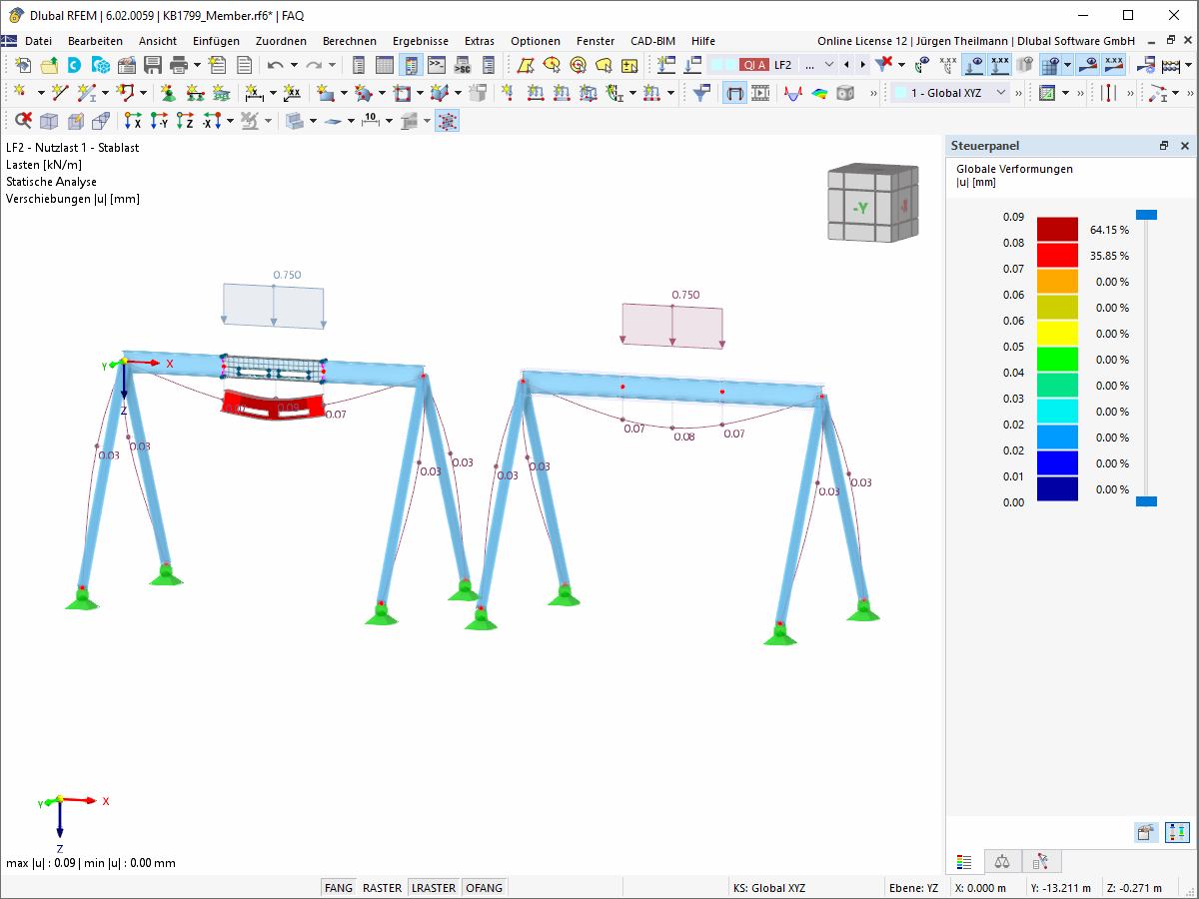Open the Ergebnisse menu
This screenshot has height=899, width=1199.
(x=420, y=41)
